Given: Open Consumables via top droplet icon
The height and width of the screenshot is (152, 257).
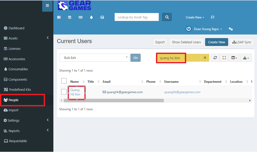Looking at the screenshot, I should pos(91,17).
